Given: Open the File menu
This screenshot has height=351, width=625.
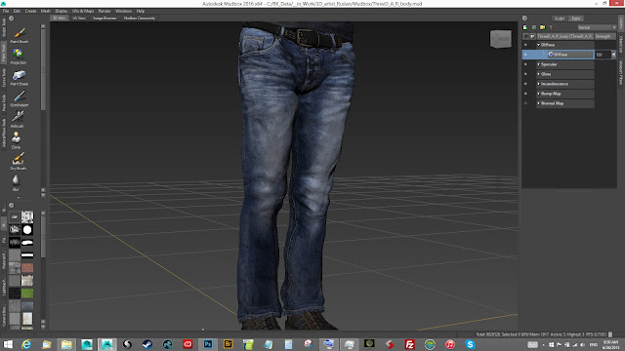Looking at the screenshot, I should [x=6, y=11].
